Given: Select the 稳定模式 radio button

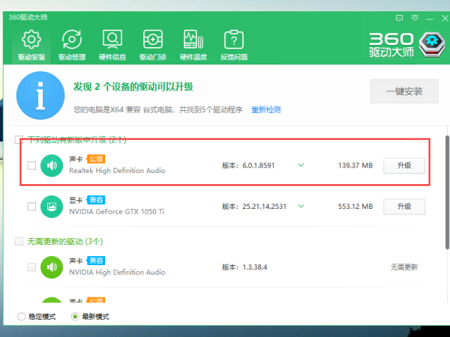Looking at the screenshot, I should [x=21, y=317].
